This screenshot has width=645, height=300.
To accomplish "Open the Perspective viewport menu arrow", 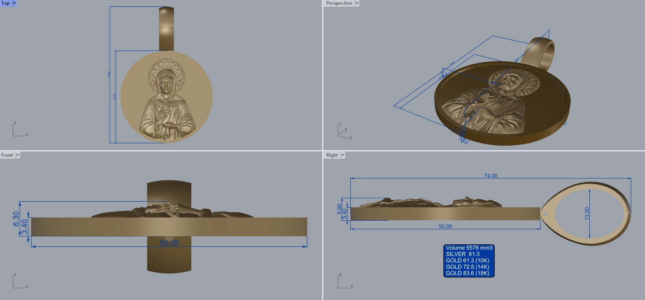I will coord(357,3).
